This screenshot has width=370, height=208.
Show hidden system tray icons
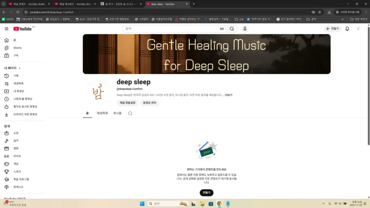click(323, 204)
